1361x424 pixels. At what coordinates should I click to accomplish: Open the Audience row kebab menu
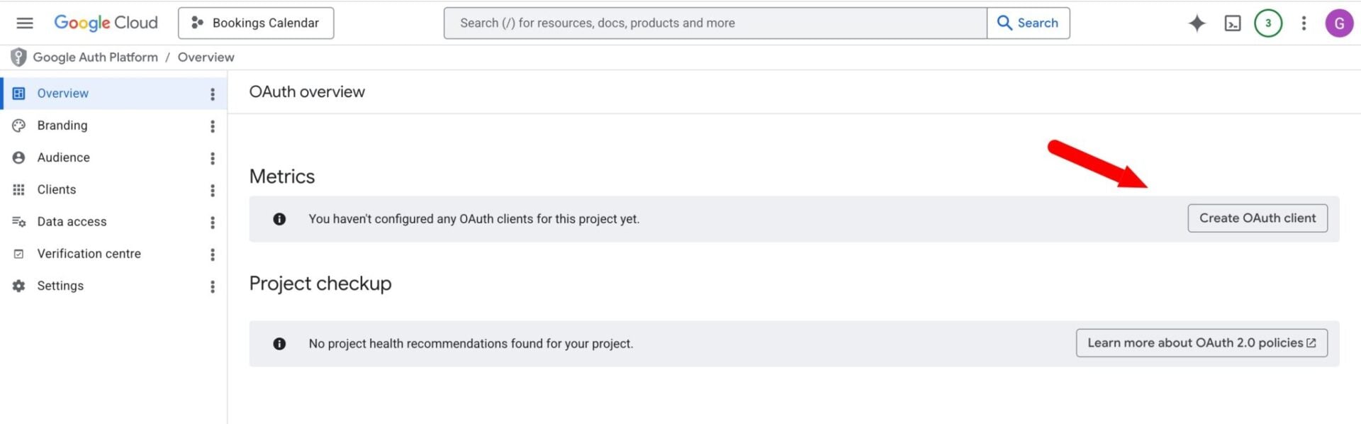click(x=213, y=158)
